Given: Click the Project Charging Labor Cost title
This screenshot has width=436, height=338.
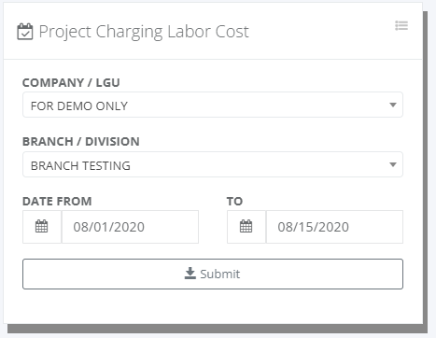Looking at the screenshot, I should (144, 32).
